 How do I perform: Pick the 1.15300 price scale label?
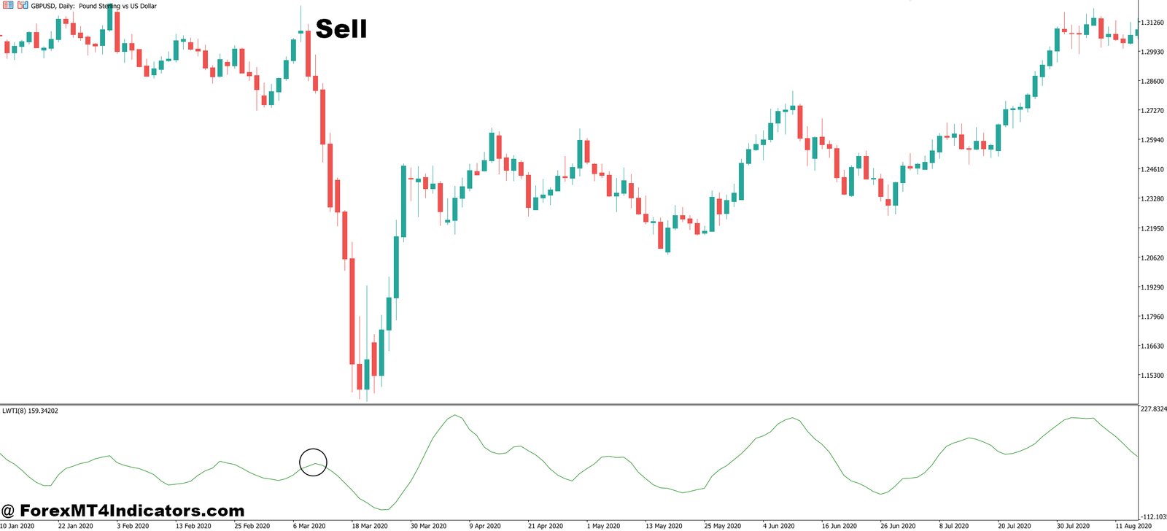click(x=1152, y=376)
